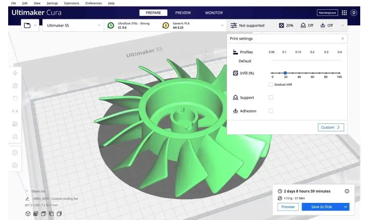The height and width of the screenshot is (220, 370).
Task: Set infill slider to 100
Action: (x=339, y=73)
